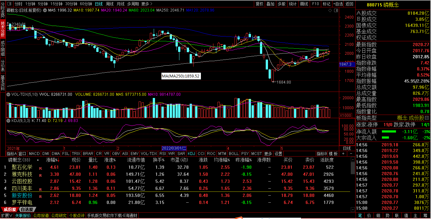Select the RSI indicator
The image size is (431, 219).
(x=162, y=154)
